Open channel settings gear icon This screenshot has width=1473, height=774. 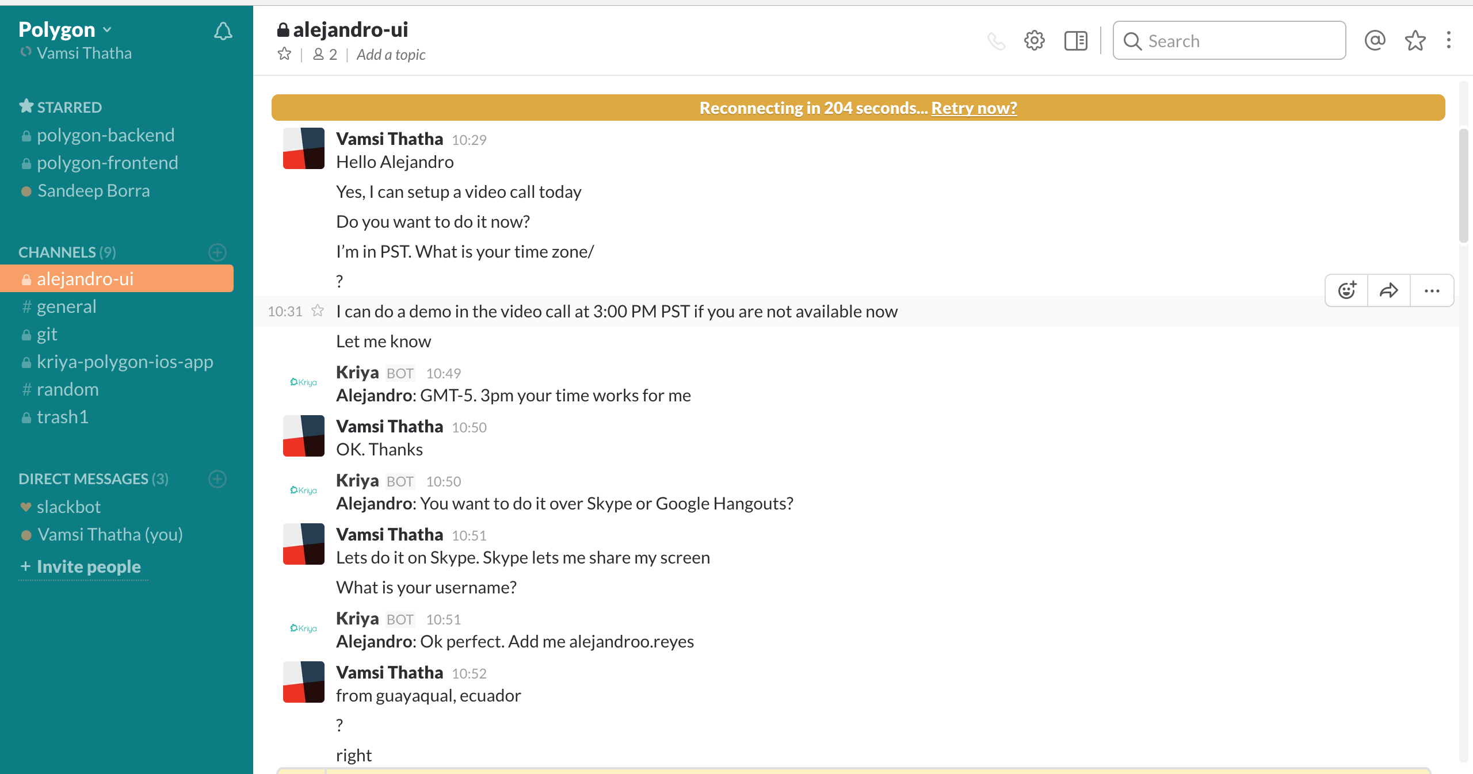[x=1034, y=41]
